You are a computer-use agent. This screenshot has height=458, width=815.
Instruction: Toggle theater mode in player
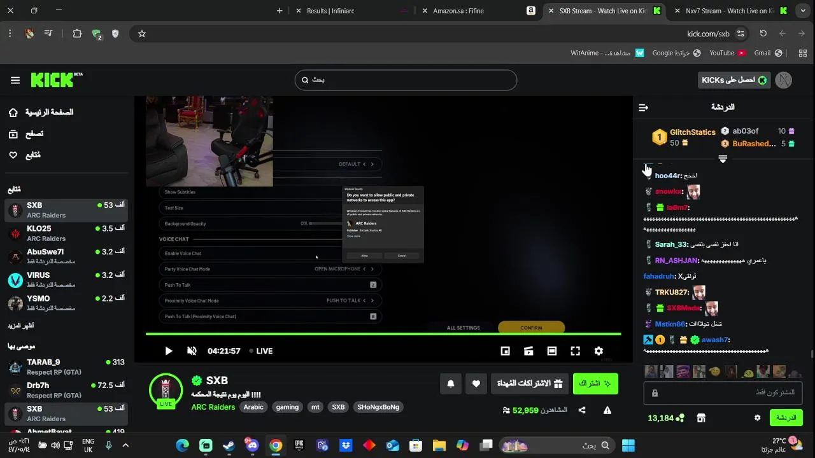(x=552, y=351)
